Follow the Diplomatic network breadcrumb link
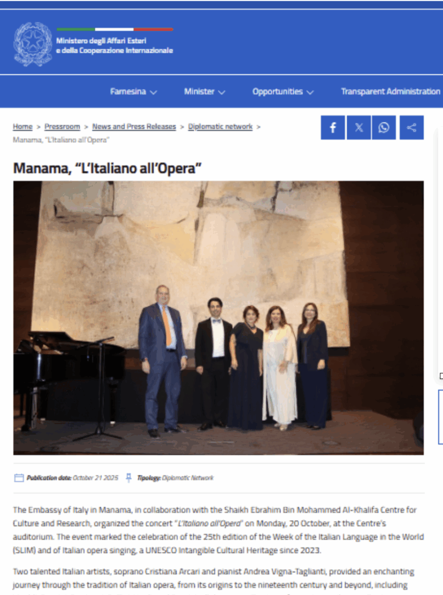Screen dimensions: 443x595 coord(221,126)
